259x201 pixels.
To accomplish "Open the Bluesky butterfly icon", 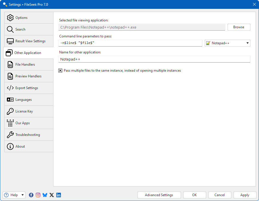I will (45, 195).
